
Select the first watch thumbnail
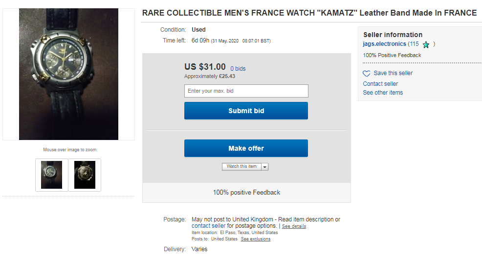[51, 175]
